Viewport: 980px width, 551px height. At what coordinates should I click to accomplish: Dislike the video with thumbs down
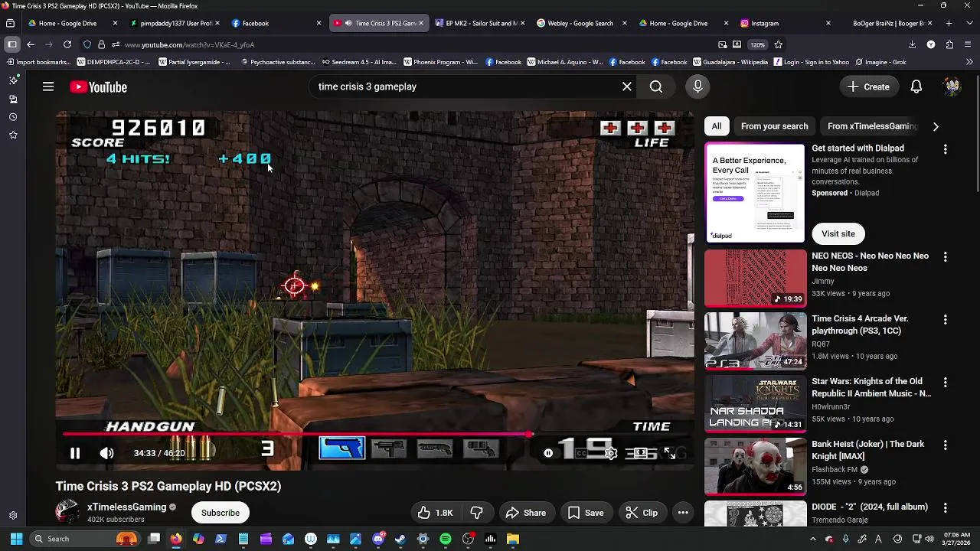pyautogui.click(x=476, y=513)
